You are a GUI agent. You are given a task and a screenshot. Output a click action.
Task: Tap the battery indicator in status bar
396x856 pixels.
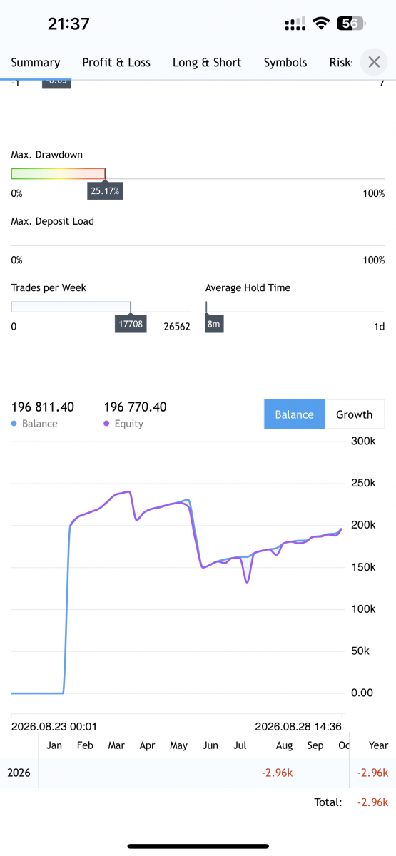click(x=351, y=24)
